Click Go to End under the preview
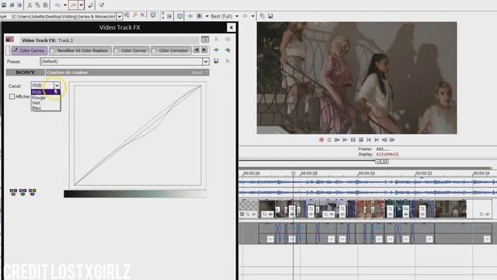 point(377,140)
